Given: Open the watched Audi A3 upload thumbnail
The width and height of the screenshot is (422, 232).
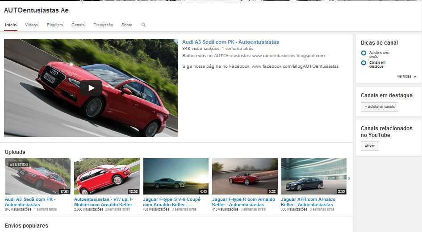Looking at the screenshot, I should [38, 176].
